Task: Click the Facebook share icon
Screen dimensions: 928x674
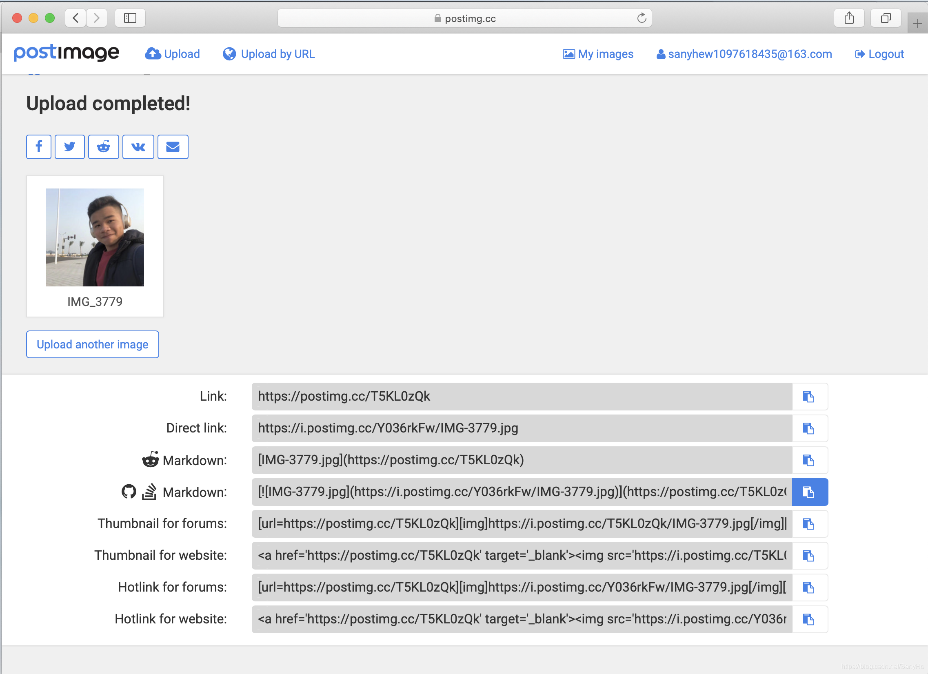Action: [39, 147]
